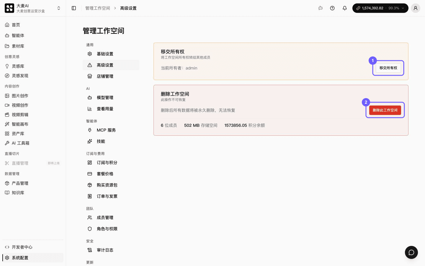Click the 移交所有权 button

coord(388,68)
